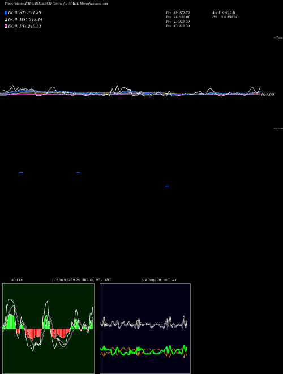Click the blue DOW ST legend swatch

(6, 12)
